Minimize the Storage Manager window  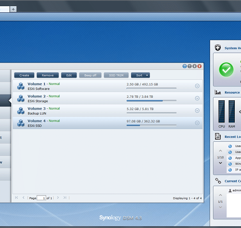point(190,66)
